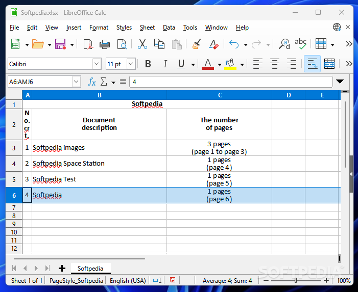Screen dimensions: 358x292
Task: Click the Paste clipboard icon
Action: coord(177,44)
